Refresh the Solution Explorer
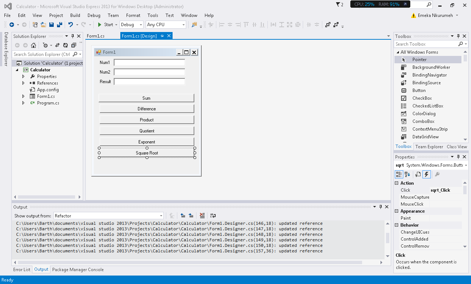Screen dimensions: 471x284 tap(65, 45)
